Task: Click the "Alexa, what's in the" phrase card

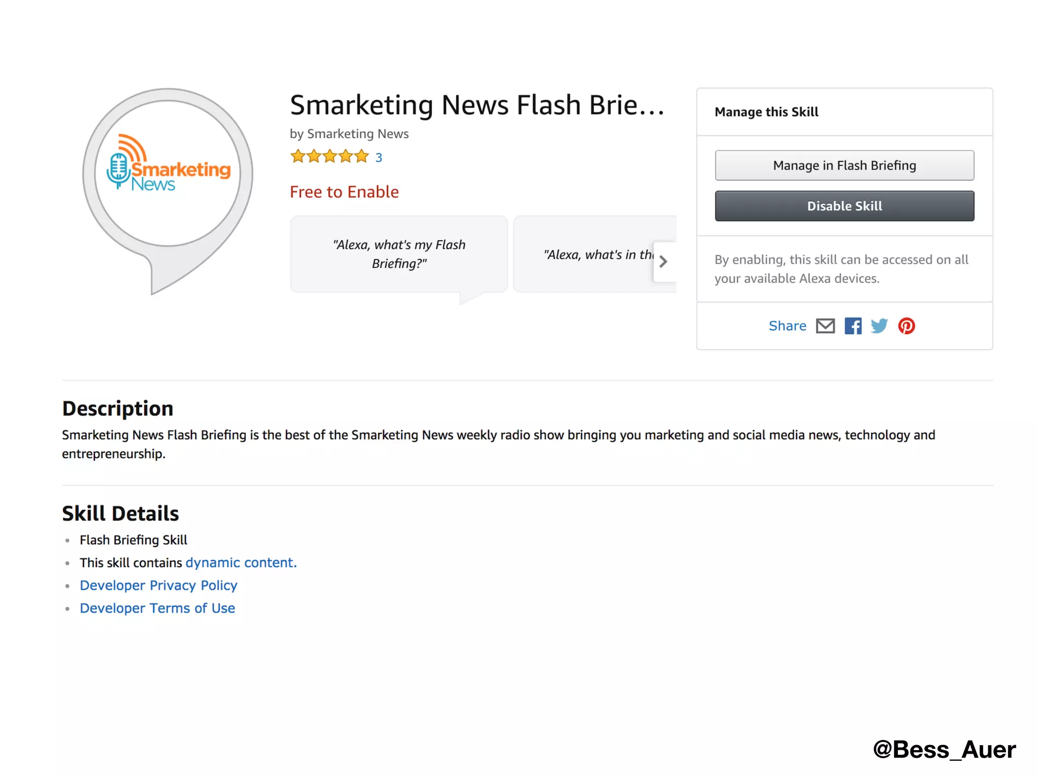Action: pos(587,254)
